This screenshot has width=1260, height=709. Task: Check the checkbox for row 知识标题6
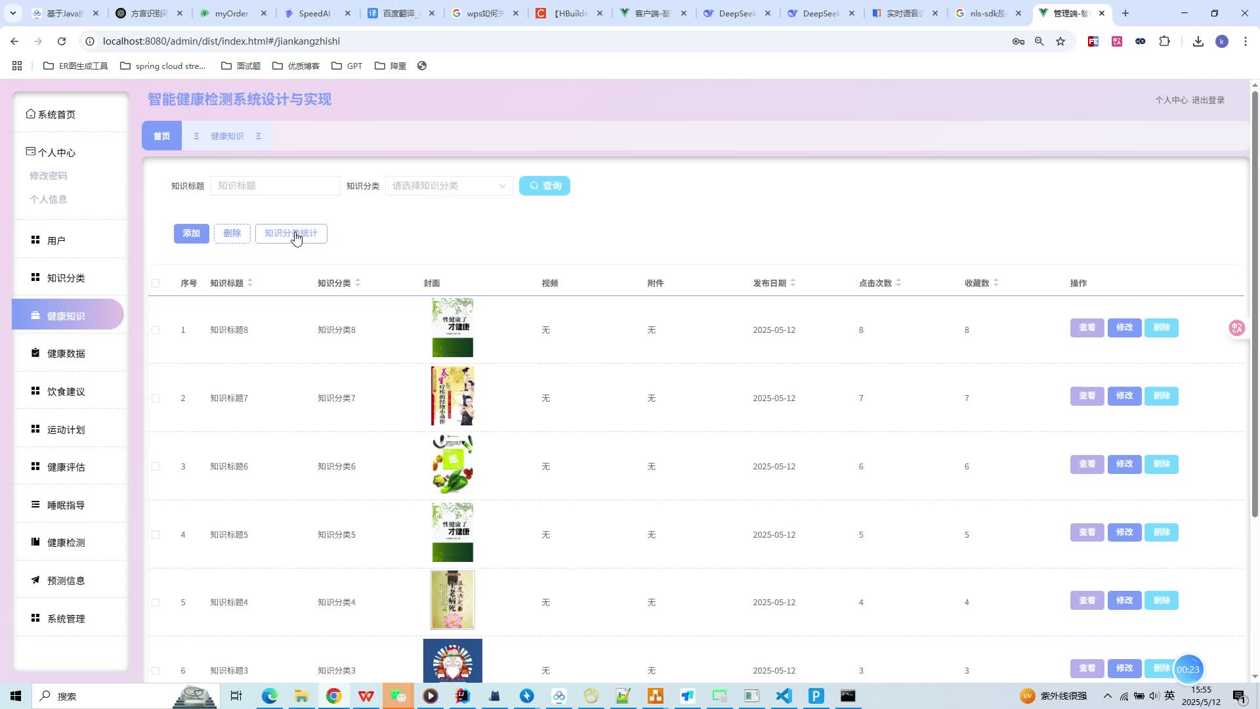pyautogui.click(x=156, y=467)
